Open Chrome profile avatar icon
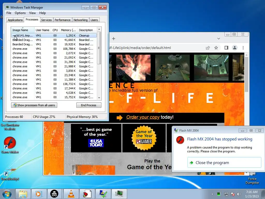Screen dimensions: 265x199 234,48
